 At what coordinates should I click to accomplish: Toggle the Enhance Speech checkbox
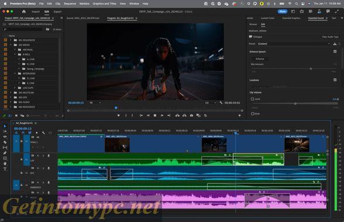pos(335,51)
